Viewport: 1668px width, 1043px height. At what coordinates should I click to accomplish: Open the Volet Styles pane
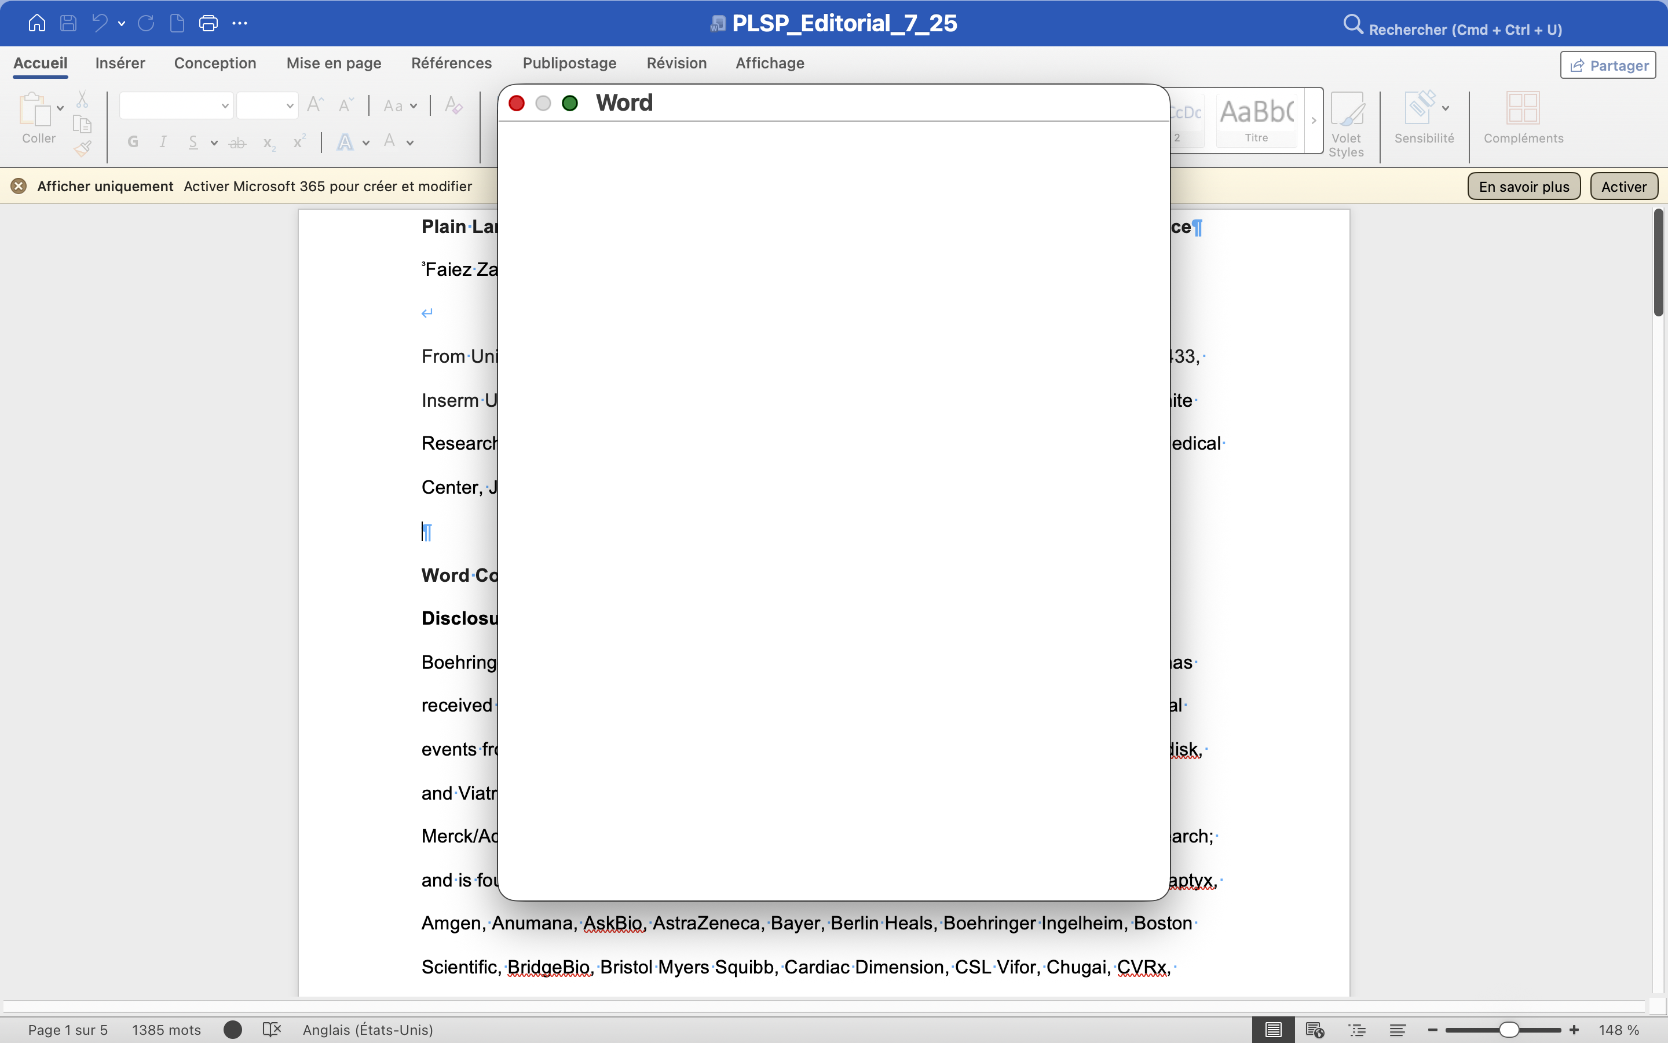tap(1346, 125)
